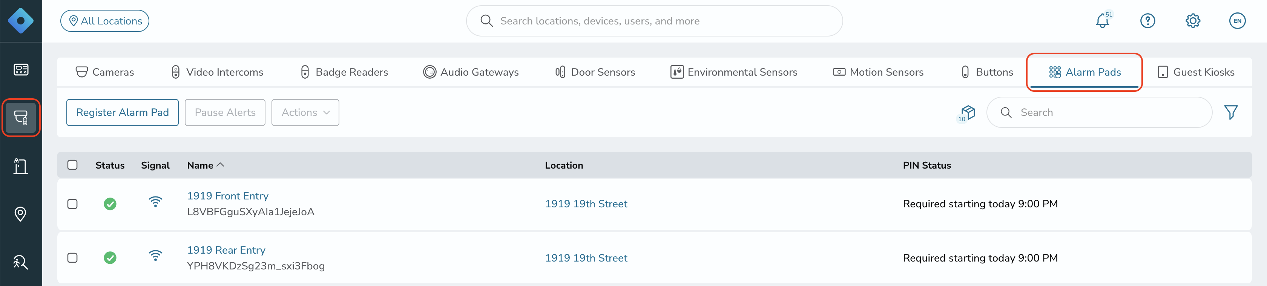Screen dimensions: 1267x286
Task: Check the 1919 Rear Entry row checkbox
Action: point(72,258)
